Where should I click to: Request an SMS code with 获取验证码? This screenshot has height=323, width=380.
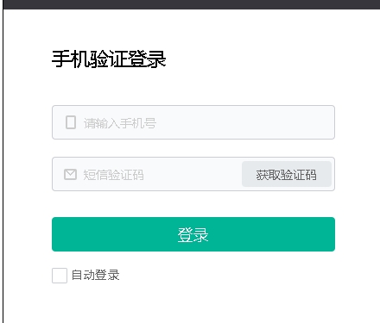pyautogui.click(x=287, y=174)
